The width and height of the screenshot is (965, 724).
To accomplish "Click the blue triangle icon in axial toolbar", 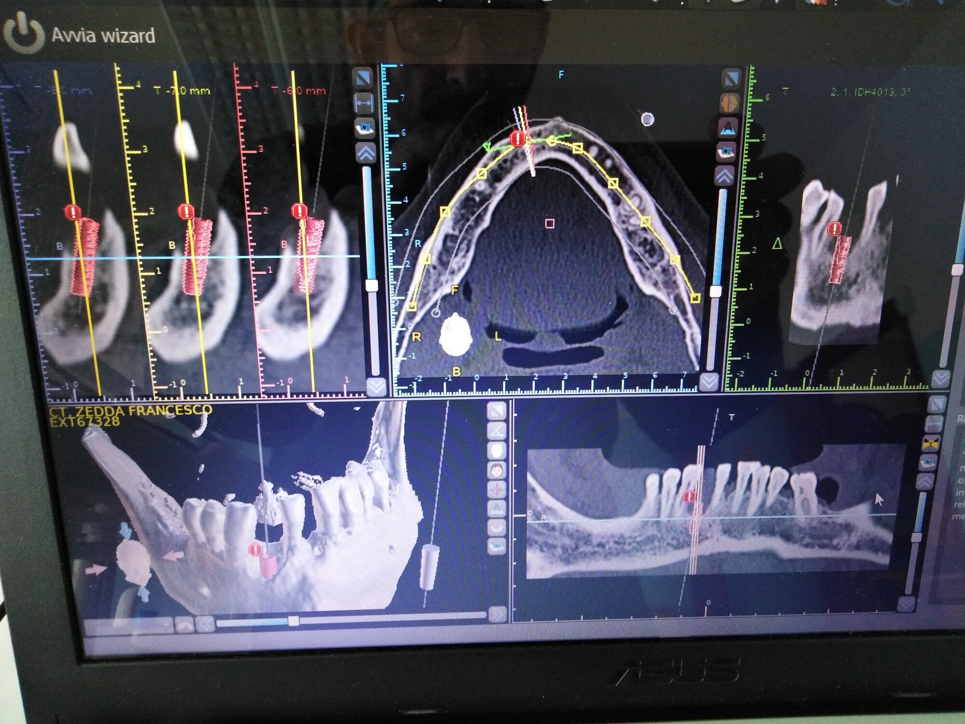I will (729, 127).
